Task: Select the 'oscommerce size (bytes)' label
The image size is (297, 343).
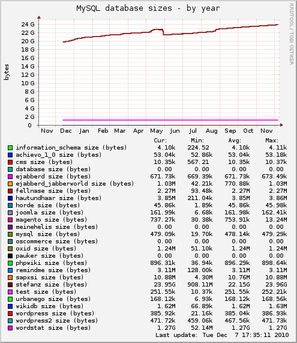Action: pyautogui.click(x=57, y=241)
